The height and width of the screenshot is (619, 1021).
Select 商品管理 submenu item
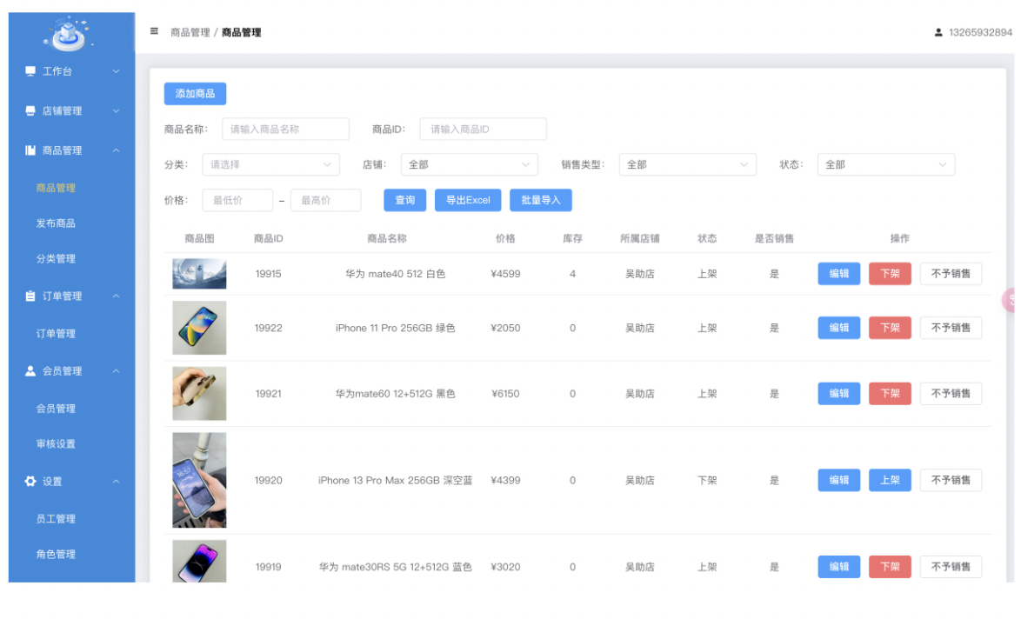click(x=56, y=188)
